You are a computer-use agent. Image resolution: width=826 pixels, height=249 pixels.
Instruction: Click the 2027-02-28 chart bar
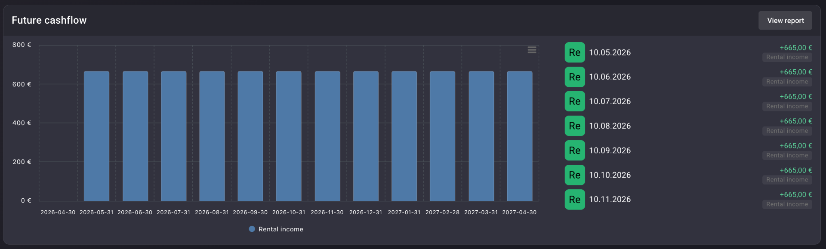(442, 136)
